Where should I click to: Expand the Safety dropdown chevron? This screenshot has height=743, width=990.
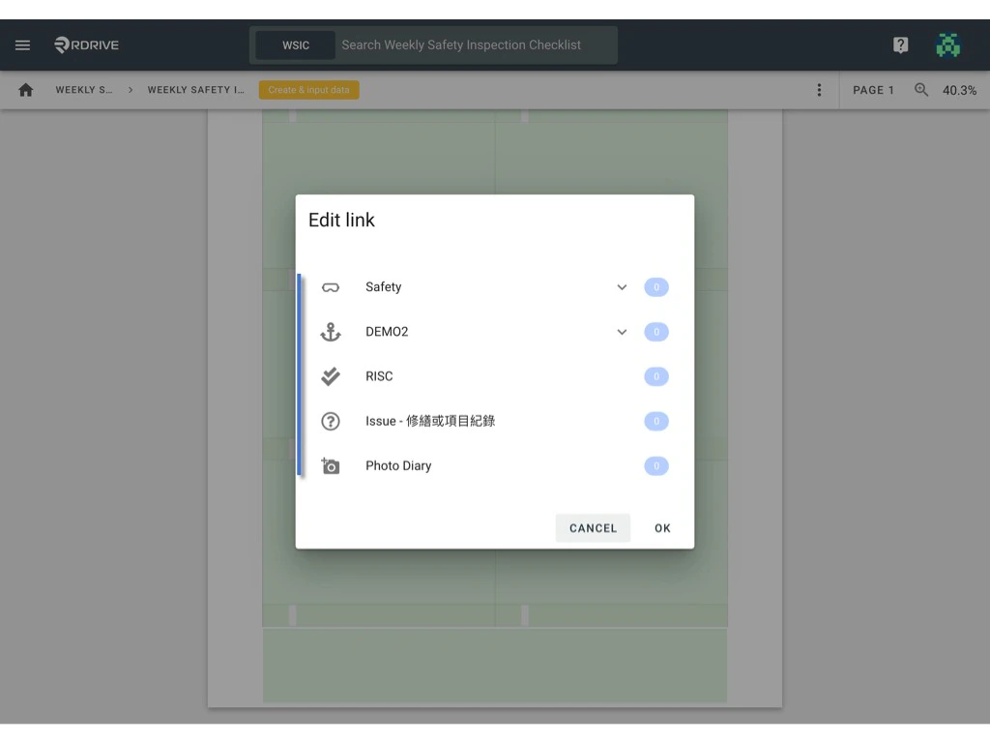pyautogui.click(x=622, y=286)
